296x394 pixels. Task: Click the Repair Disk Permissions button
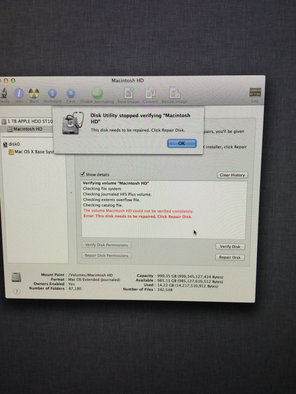click(107, 256)
